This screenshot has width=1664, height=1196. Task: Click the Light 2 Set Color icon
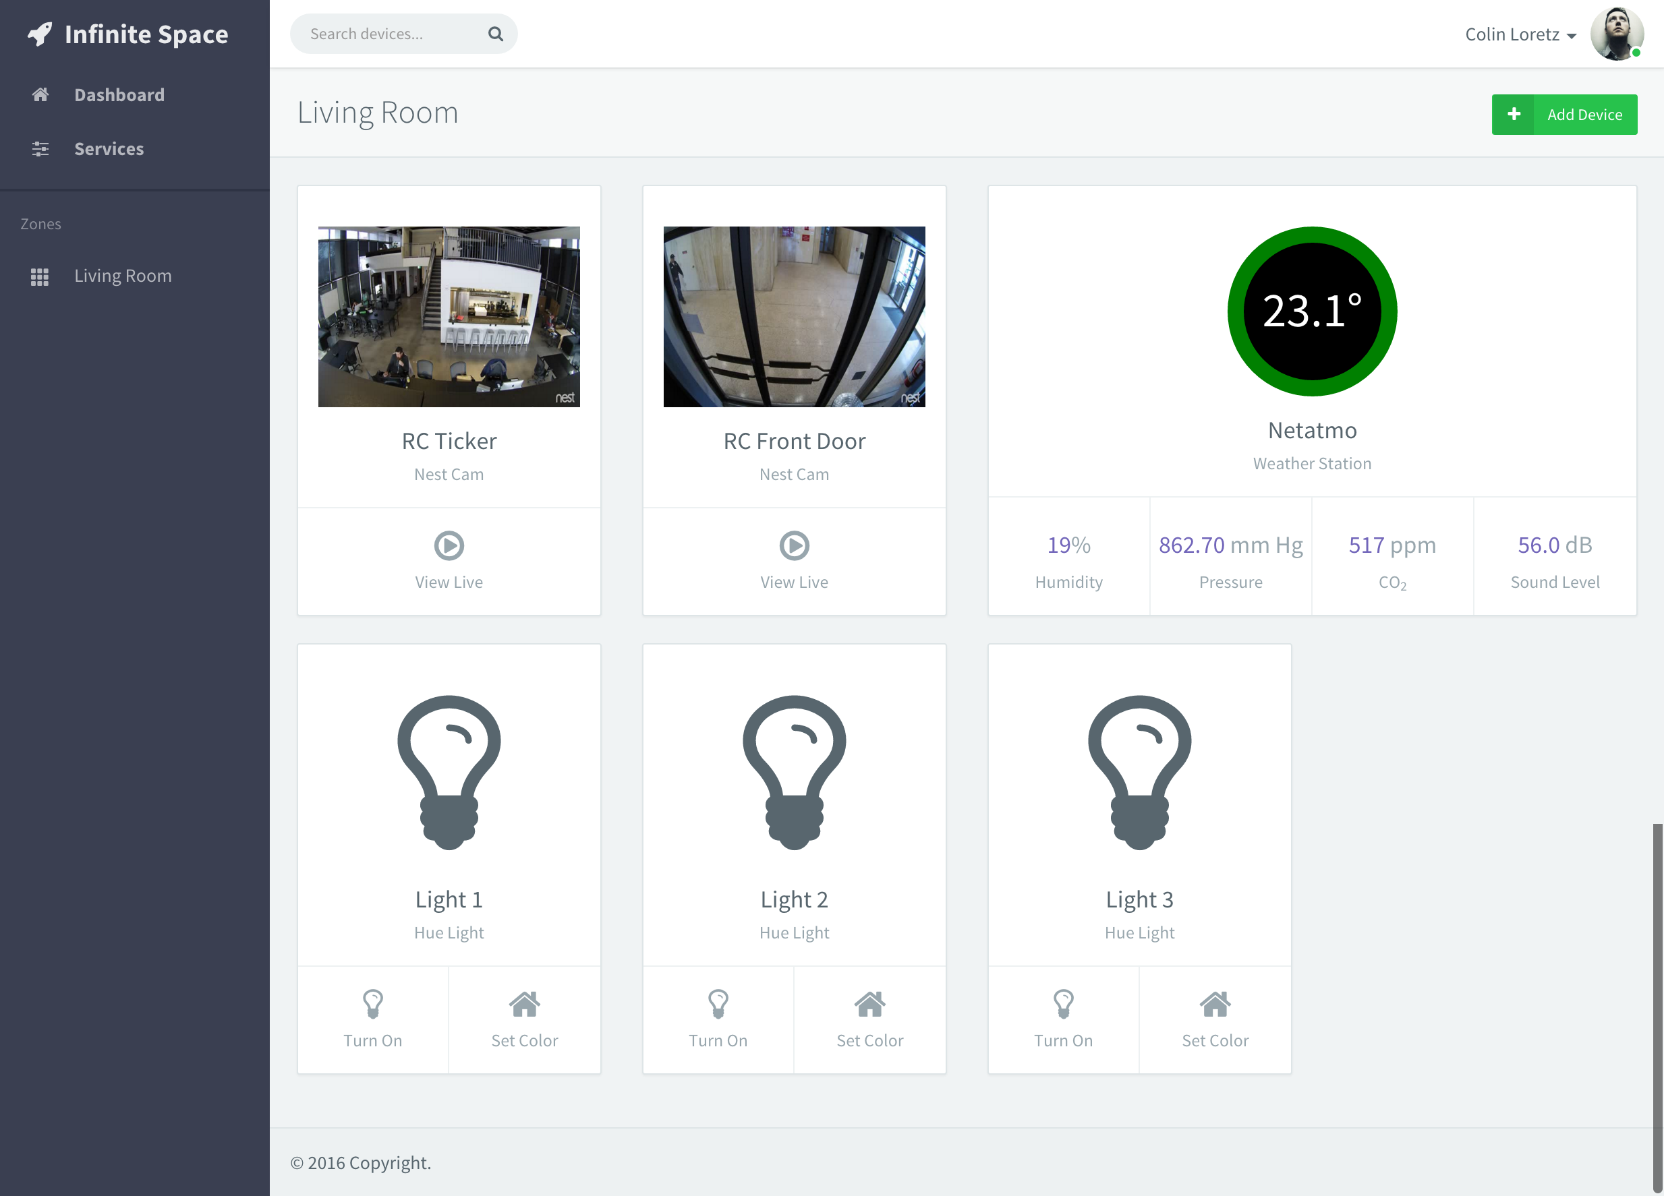[x=869, y=1005]
